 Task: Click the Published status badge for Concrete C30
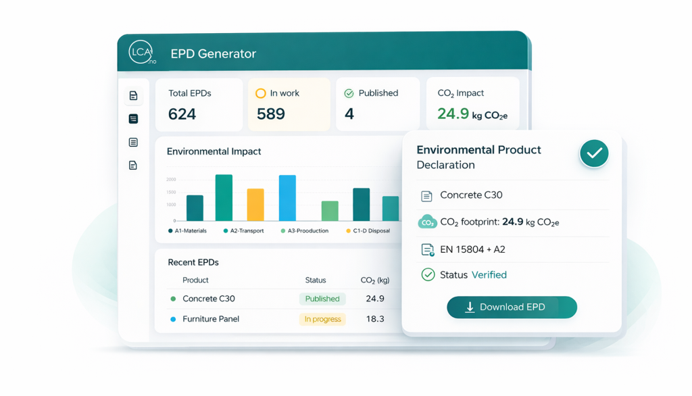[x=322, y=299]
